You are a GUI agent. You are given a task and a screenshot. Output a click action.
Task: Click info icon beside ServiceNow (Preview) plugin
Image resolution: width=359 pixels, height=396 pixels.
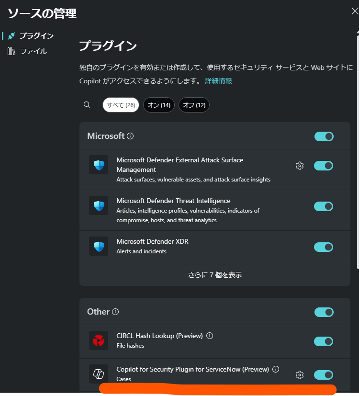[x=276, y=369]
